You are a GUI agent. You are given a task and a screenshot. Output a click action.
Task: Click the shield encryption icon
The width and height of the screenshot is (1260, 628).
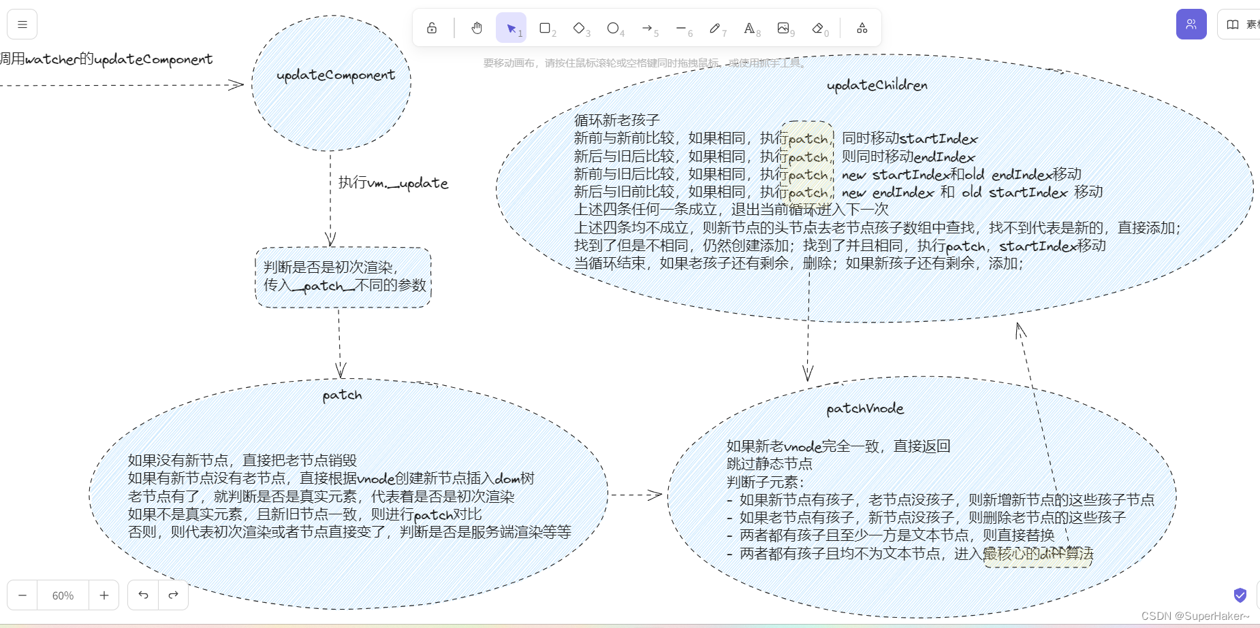pos(1240,595)
